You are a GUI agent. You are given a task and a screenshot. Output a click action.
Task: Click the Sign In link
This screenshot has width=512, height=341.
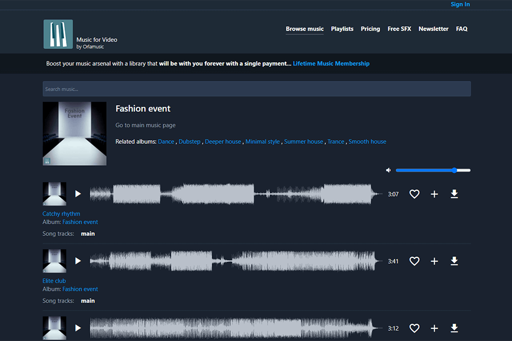[x=460, y=4]
